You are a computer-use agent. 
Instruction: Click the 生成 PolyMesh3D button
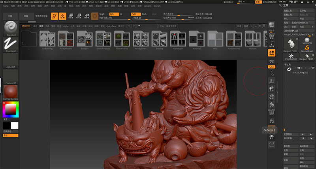[x=303, y=23]
